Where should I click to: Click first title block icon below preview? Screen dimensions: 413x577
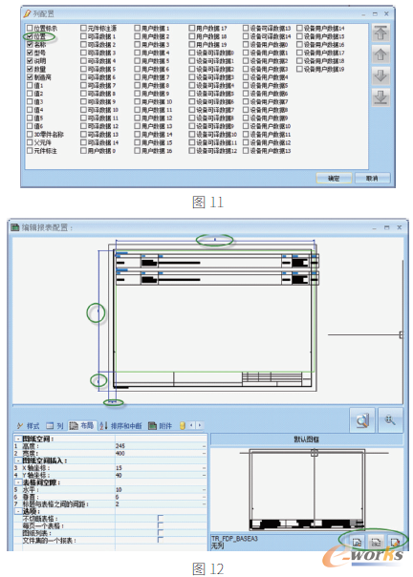coord(357,542)
